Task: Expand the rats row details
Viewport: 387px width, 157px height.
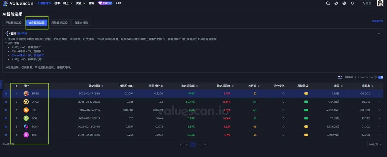Action: pyautogui.click(x=380, y=110)
